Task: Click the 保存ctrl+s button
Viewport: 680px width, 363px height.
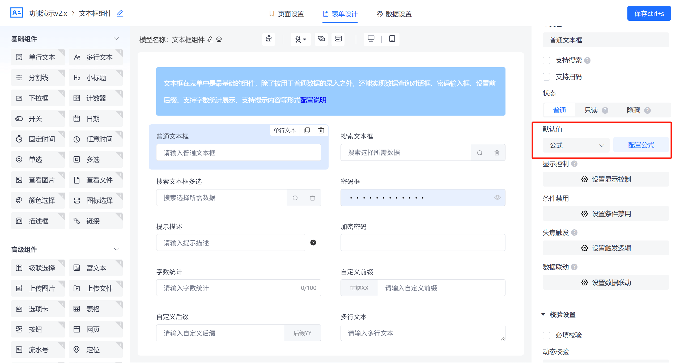Action: (649, 13)
